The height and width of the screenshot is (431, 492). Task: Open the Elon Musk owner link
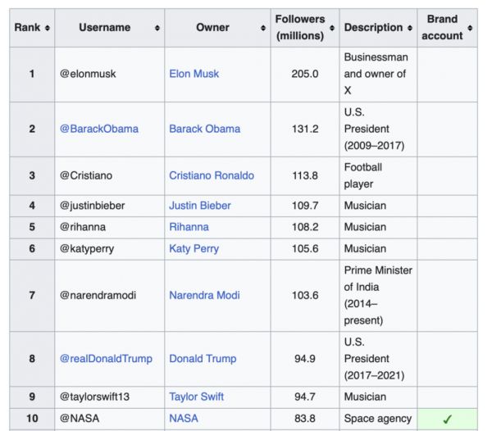(x=194, y=74)
